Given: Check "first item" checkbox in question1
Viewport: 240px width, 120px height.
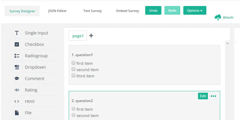Looking at the screenshot, I should click(x=73, y=63).
